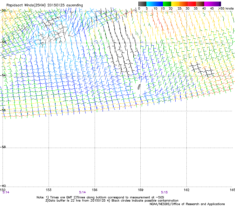This screenshot has width=235, height=206.
Task: Pick the brown 35–40 knots color segment
Action: pyautogui.click(x=200, y=4)
